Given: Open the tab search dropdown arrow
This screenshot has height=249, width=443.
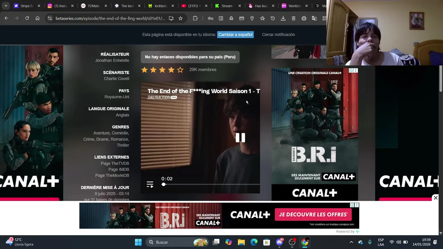Looking at the screenshot, I should click(x=6, y=6).
